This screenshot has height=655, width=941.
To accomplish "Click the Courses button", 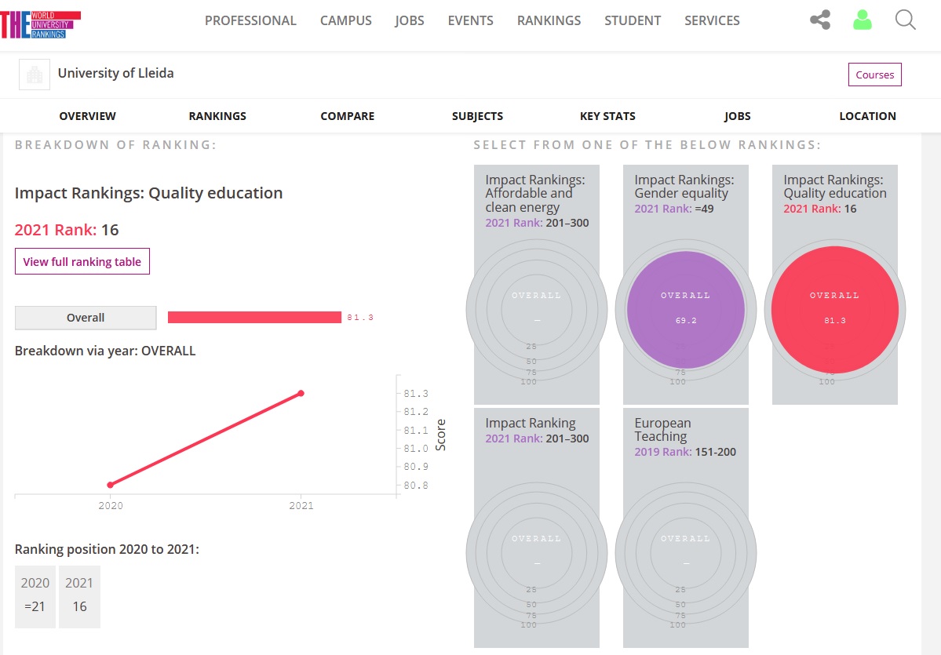I will (x=874, y=75).
